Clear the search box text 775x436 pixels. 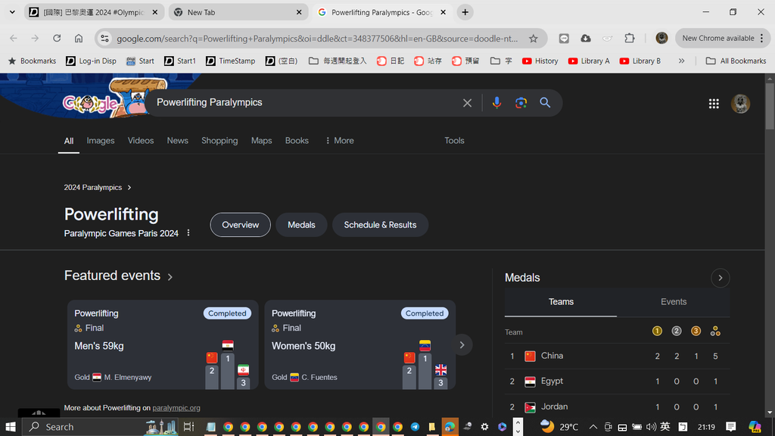467,103
